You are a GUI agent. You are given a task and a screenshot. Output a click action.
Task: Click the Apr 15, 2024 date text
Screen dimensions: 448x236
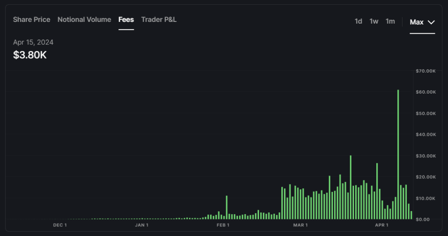tap(33, 42)
